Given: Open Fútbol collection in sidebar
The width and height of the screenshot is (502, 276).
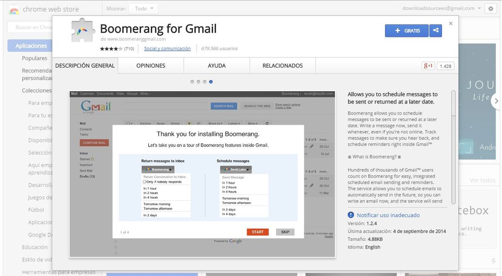Looking at the screenshot, I should point(36,210).
